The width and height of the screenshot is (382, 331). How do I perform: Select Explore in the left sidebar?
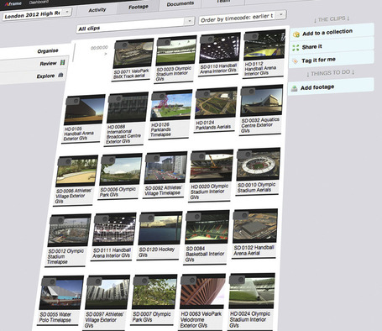point(45,76)
